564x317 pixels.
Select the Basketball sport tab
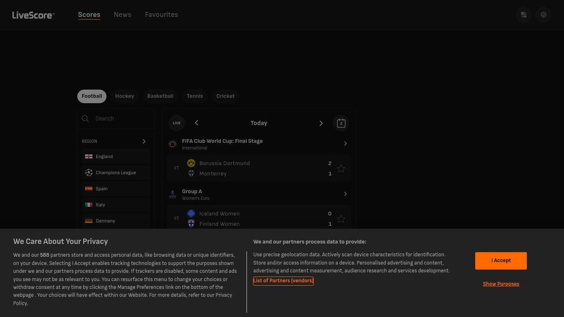[x=160, y=96]
